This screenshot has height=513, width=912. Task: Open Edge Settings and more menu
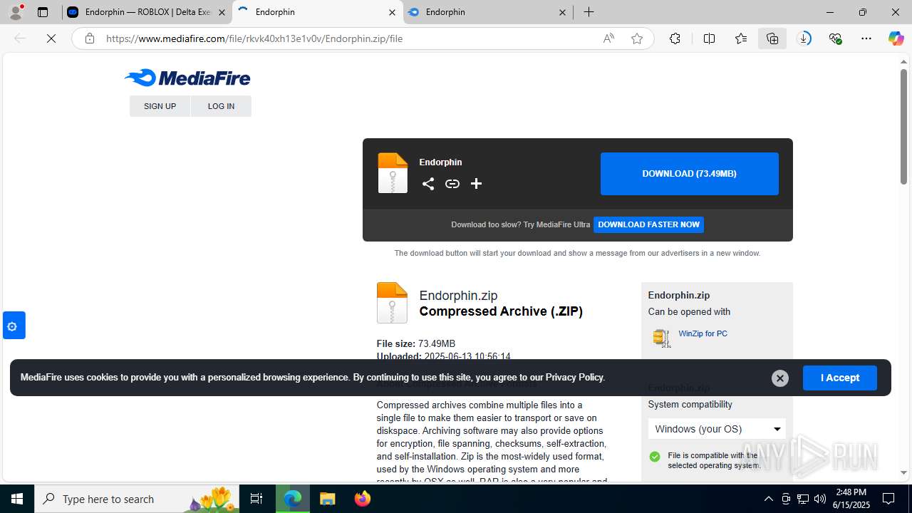866,38
